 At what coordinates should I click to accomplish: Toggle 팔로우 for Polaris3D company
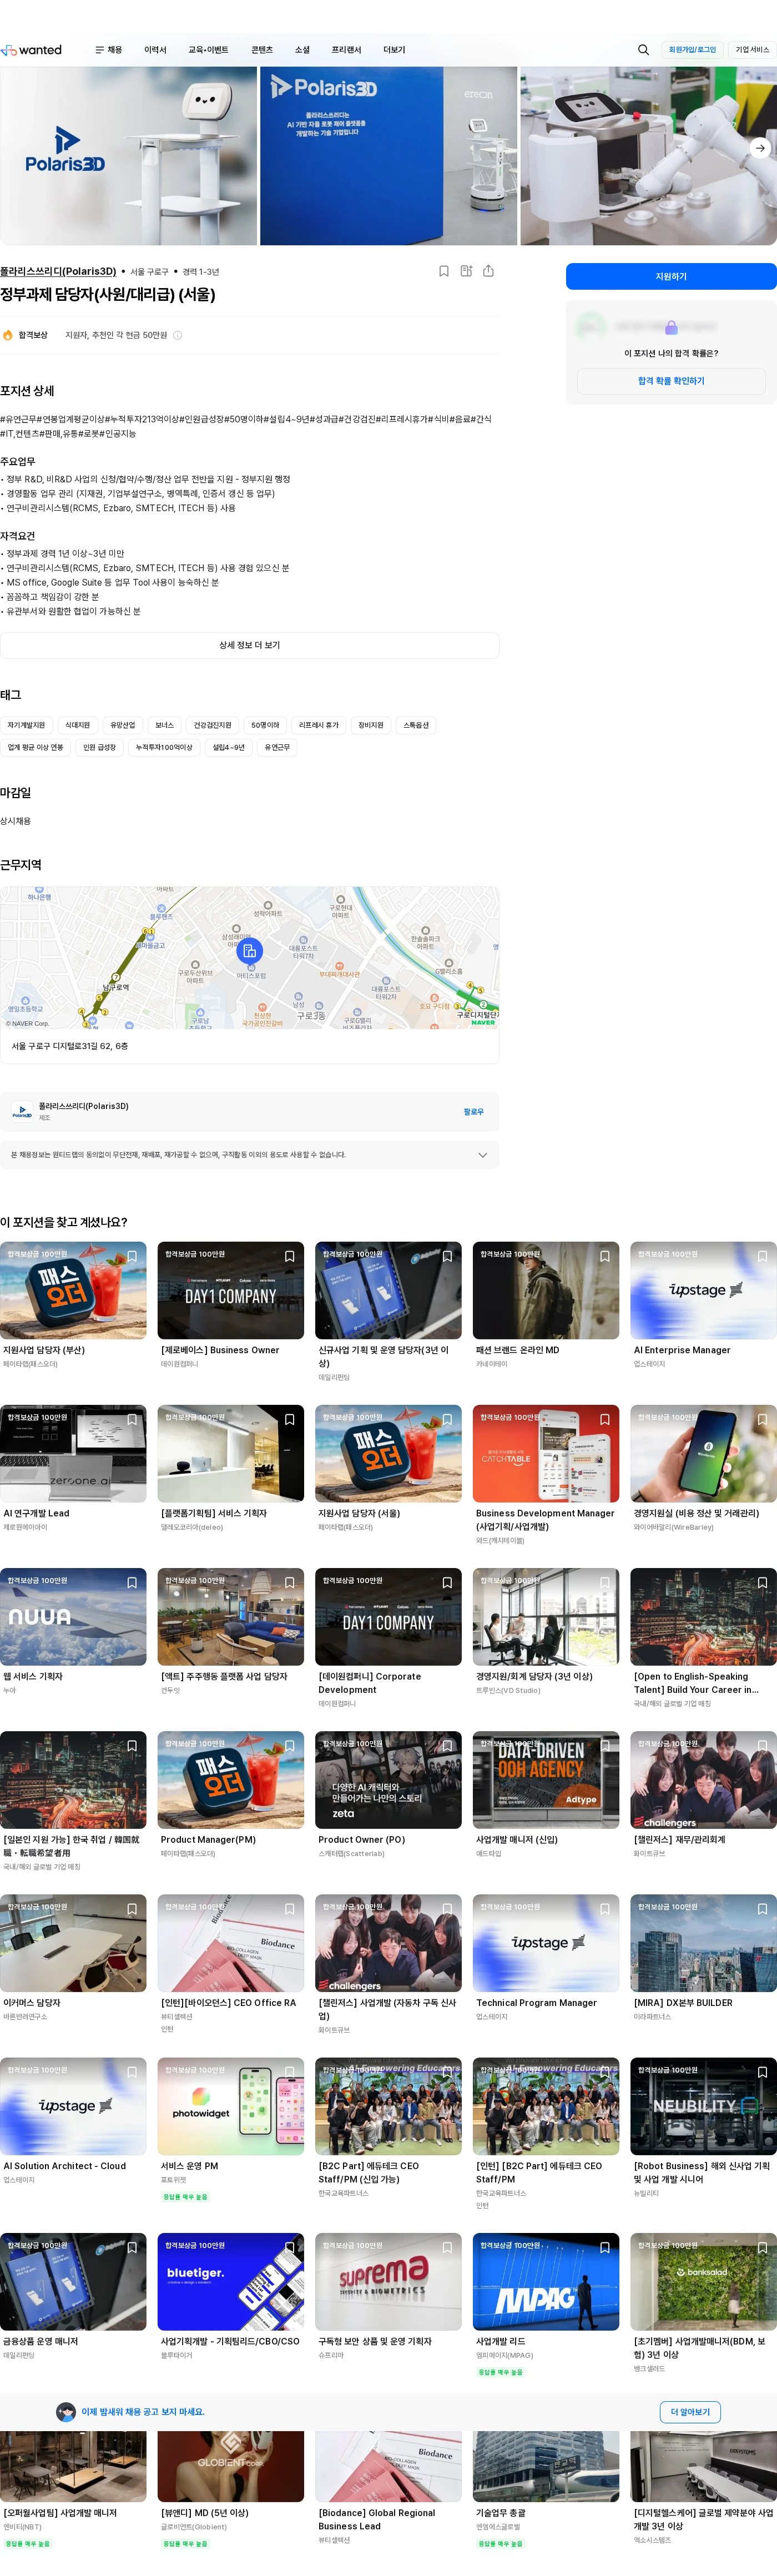(473, 1111)
